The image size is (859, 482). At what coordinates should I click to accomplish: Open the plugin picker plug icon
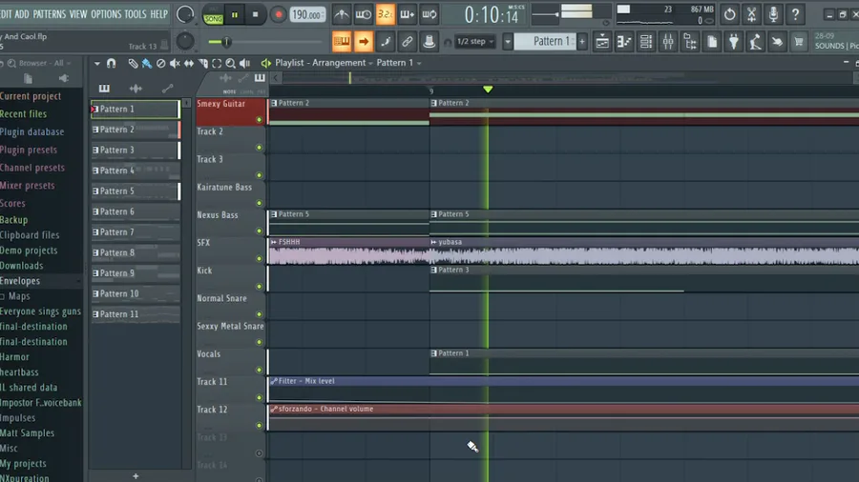[734, 42]
